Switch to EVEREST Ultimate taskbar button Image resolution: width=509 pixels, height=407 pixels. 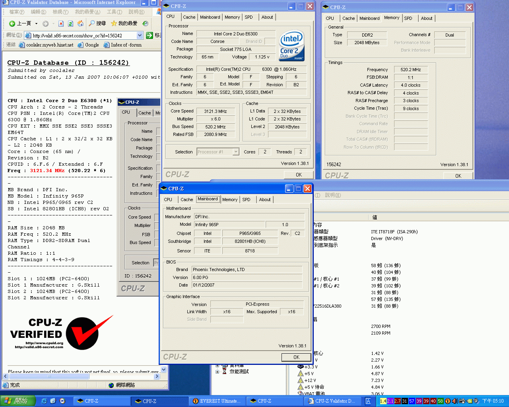coord(217,401)
